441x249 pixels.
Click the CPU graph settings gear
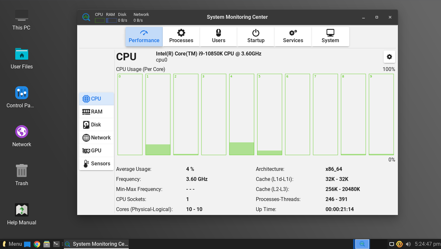tap(389, 56)
